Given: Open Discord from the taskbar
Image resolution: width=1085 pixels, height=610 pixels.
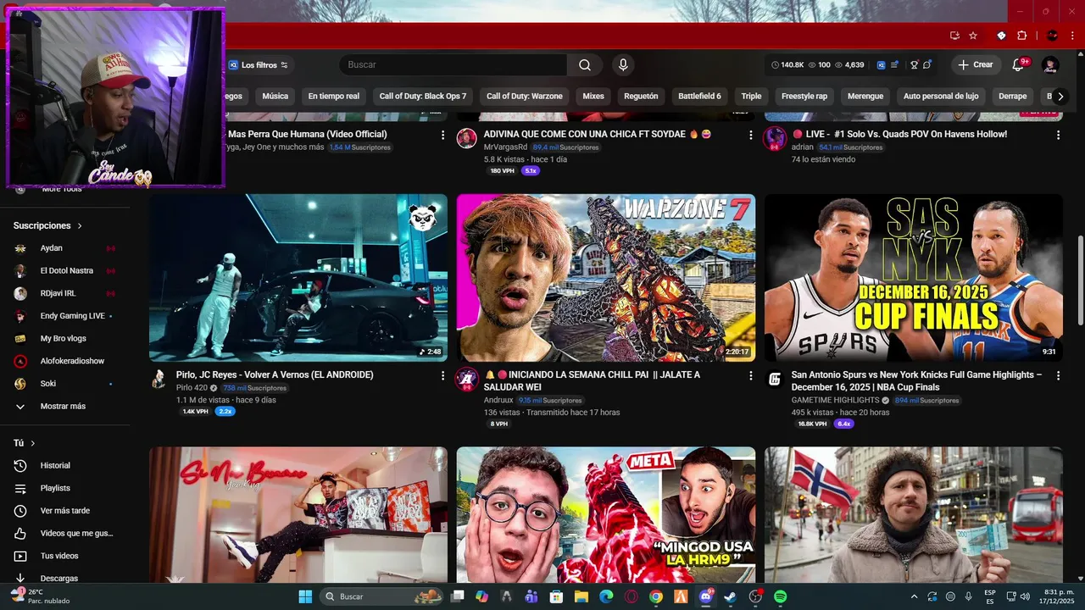Looking at the screenshot, I should (705, 596).
